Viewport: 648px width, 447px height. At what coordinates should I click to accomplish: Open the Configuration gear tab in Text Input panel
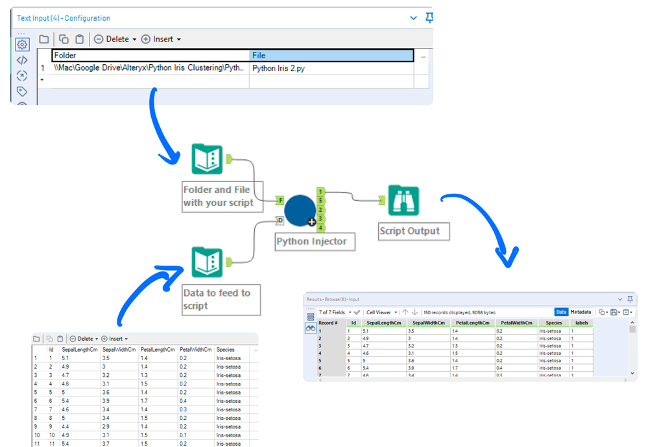click(x=22, y=44)
